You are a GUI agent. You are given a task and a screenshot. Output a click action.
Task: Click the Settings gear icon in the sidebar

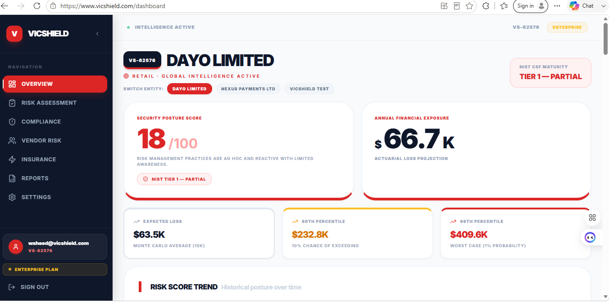tap(12, 197)
